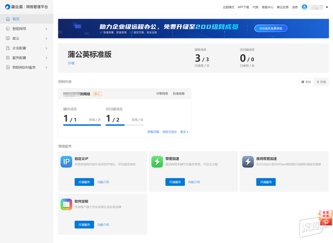Switch network list to 卡片 view
Image resolution: width=333 pixels, height=243 pixels.
(306, 82)
